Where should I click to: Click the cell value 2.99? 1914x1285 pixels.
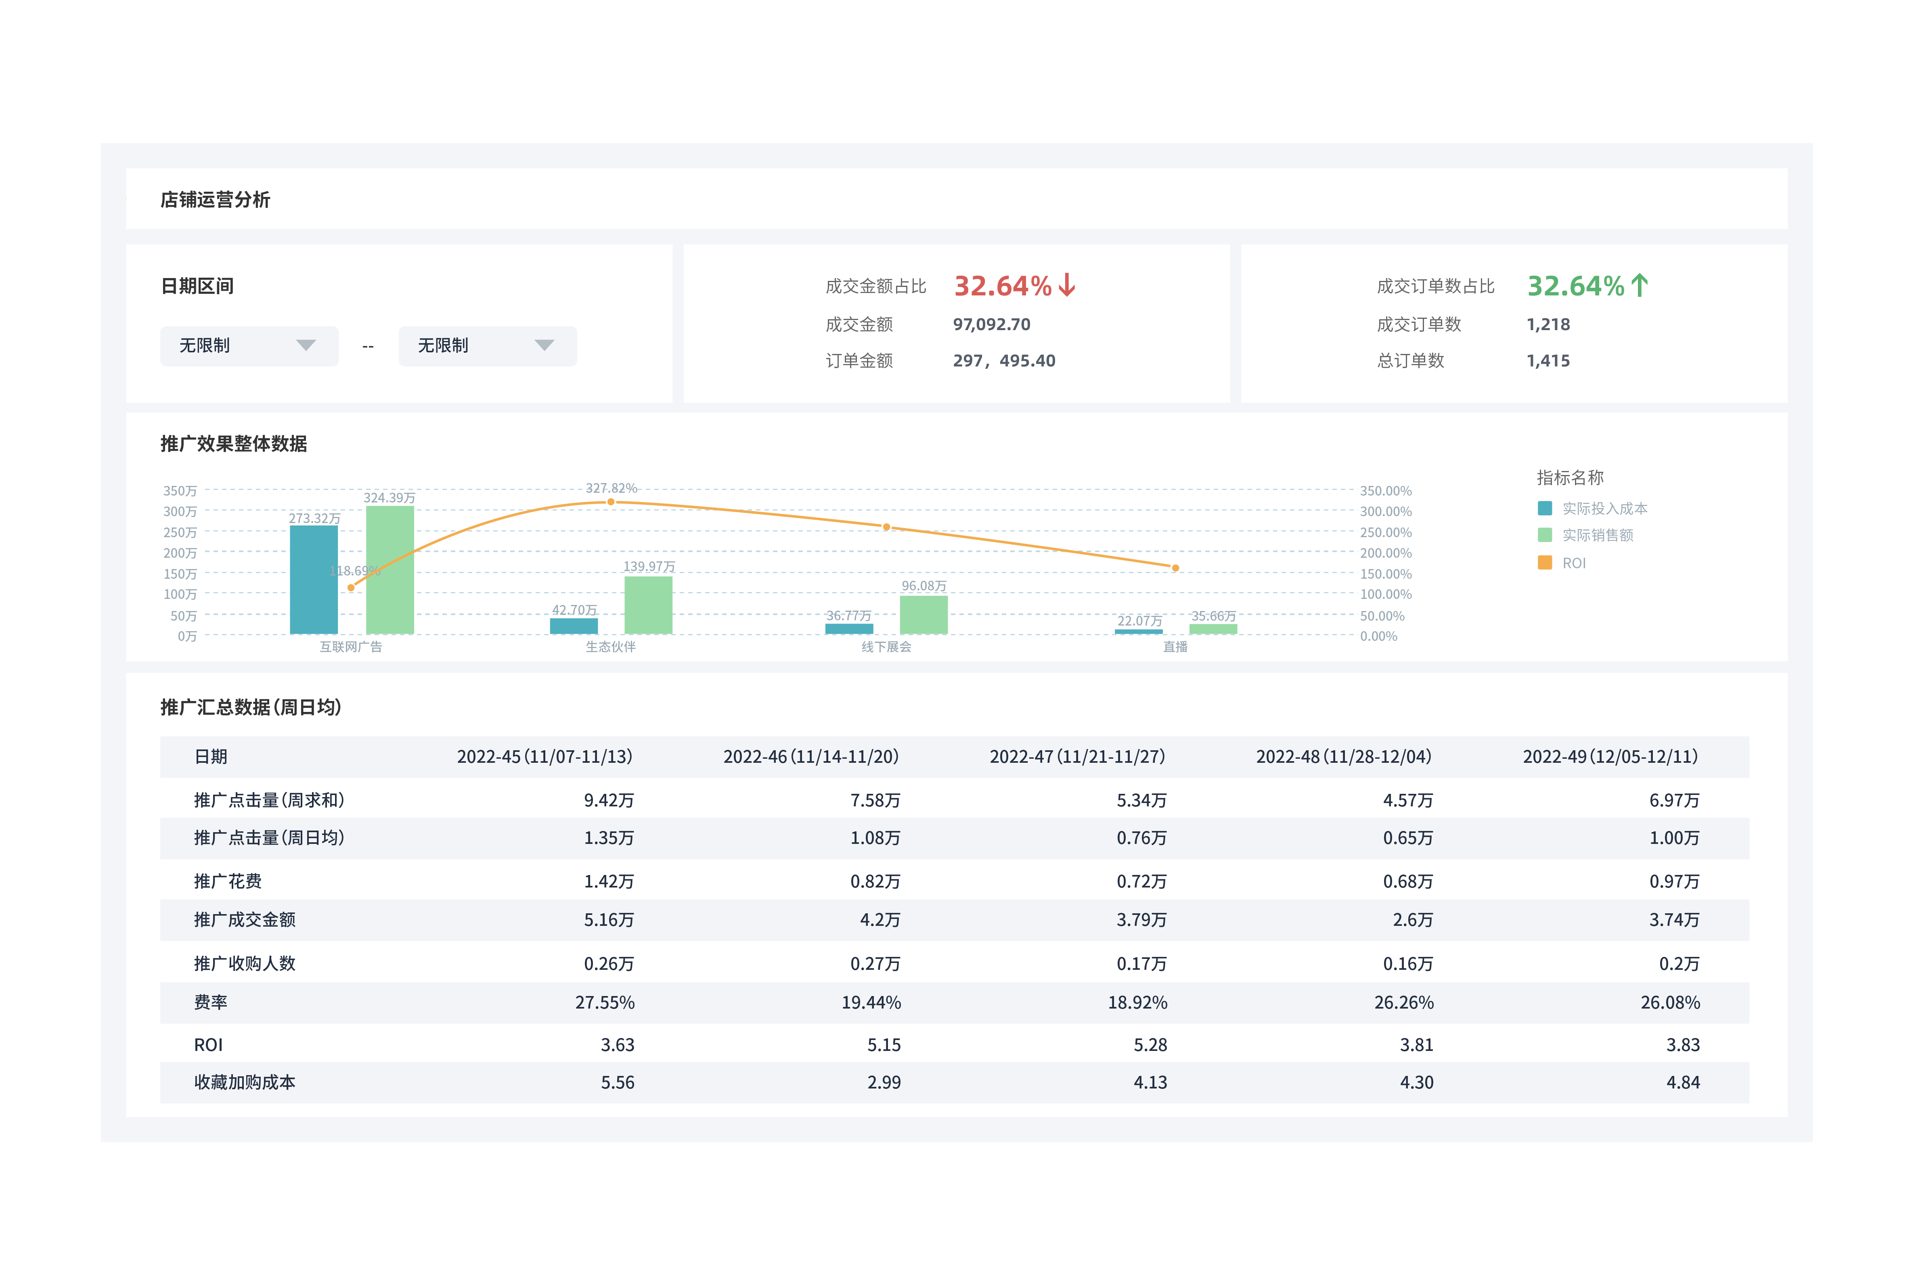(x=884, y=1082)
